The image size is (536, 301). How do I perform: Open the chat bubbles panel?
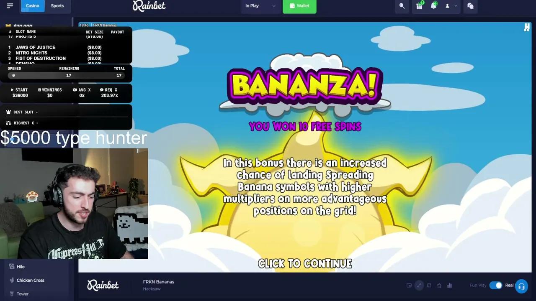(470, 6)
